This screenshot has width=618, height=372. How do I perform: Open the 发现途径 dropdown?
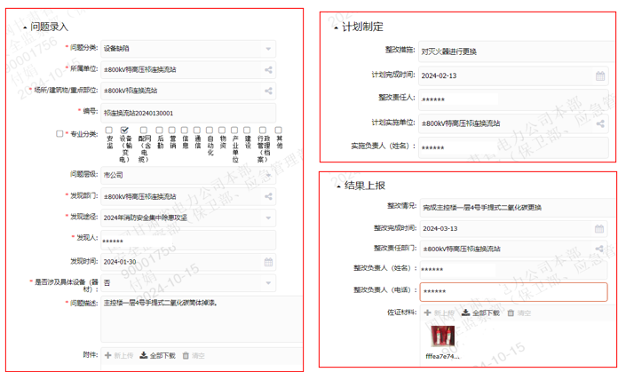pos(268,218)
